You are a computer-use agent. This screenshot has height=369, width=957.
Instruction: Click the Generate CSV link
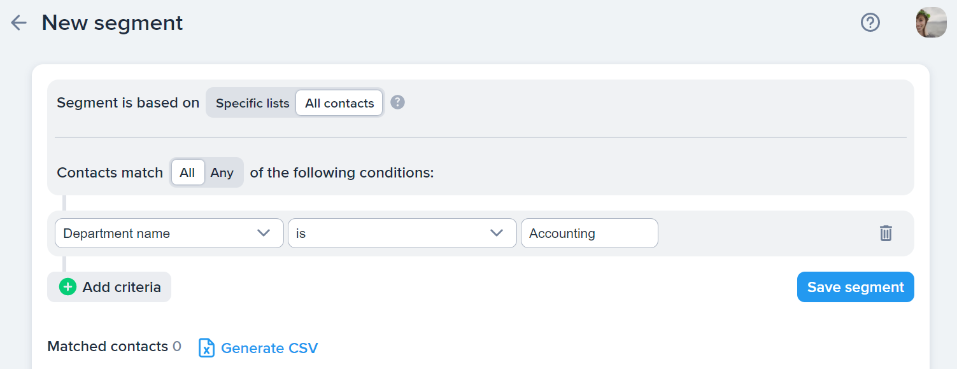click(269, 348)
